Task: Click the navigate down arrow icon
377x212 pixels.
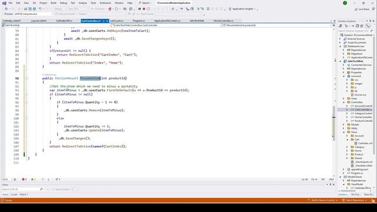Action: pyautogui.click(x=48, y=179)
